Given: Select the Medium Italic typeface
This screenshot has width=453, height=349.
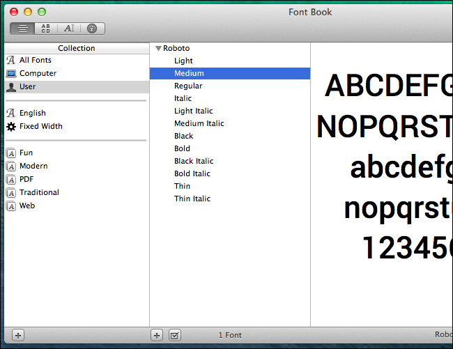Looking at the screenshot, I should coord(230,123).
